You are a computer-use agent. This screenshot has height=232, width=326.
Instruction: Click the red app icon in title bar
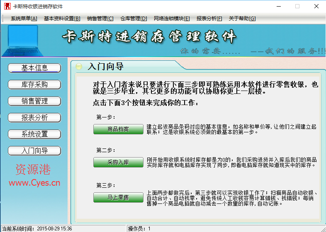(7, 6)
